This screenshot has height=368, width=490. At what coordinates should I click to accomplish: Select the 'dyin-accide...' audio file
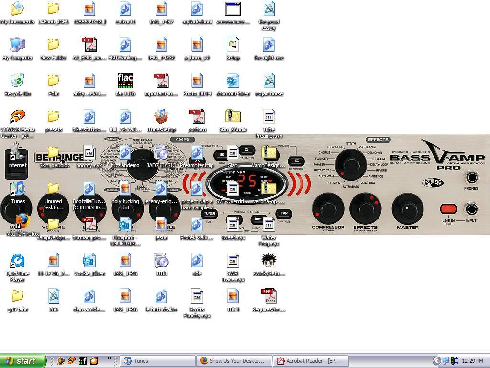(89, 297)
